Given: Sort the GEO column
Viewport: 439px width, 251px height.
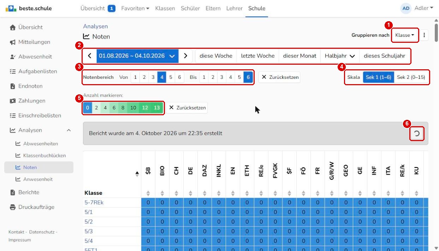Looking at the screenshot, I should click(346, 193).
